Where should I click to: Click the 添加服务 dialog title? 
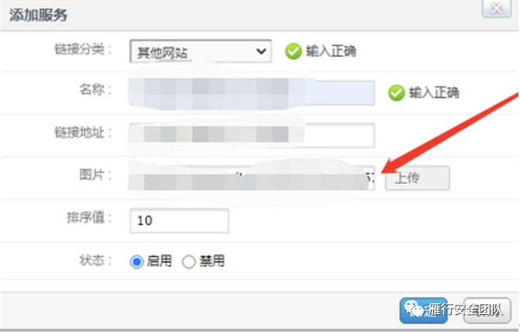(38, 15)
